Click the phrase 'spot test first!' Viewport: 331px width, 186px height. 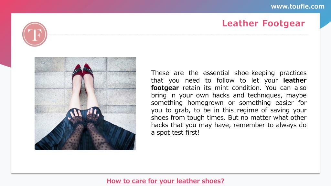(178, 132)
